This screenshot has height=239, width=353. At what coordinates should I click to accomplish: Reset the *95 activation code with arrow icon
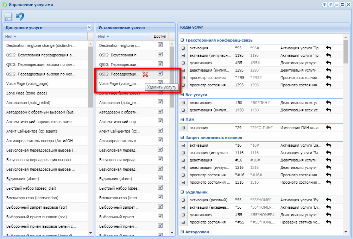coord(328,48)
